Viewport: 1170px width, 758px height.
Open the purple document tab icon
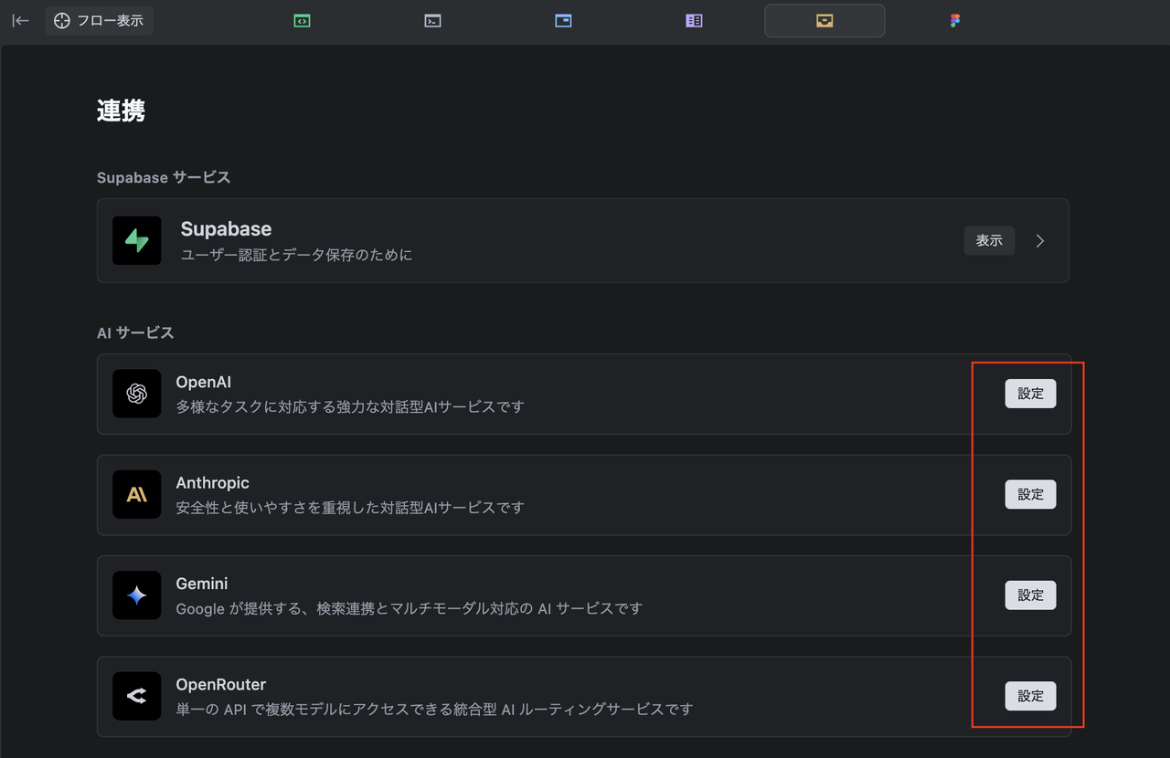(x=695, y=20)
